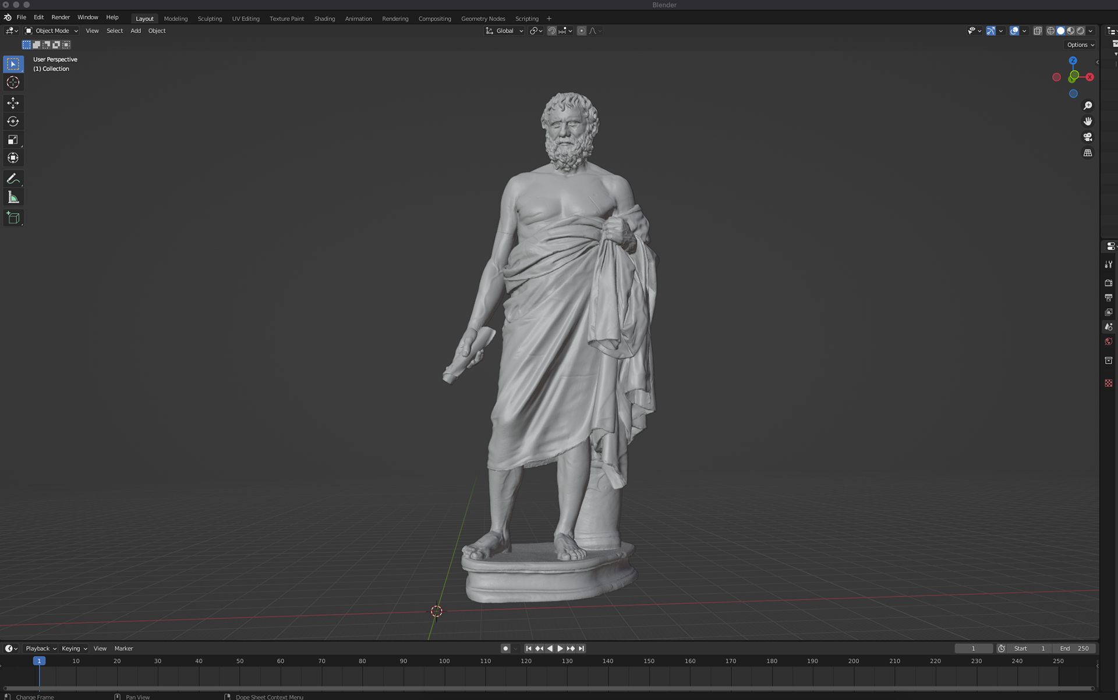Select the Add Cube tool
Image resolution: width=1118 pixels, height=700 pixels.
click(13, 218)
